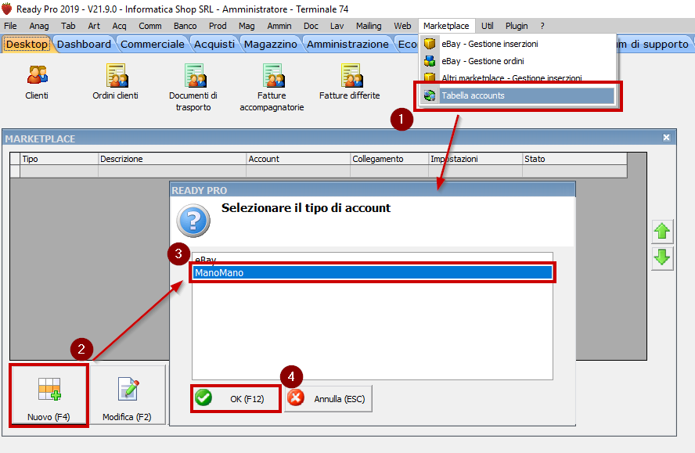Click the Nuovo (F4) button
Image resolution: width=695 pixels, height=453 pixels.
[49, 395]
